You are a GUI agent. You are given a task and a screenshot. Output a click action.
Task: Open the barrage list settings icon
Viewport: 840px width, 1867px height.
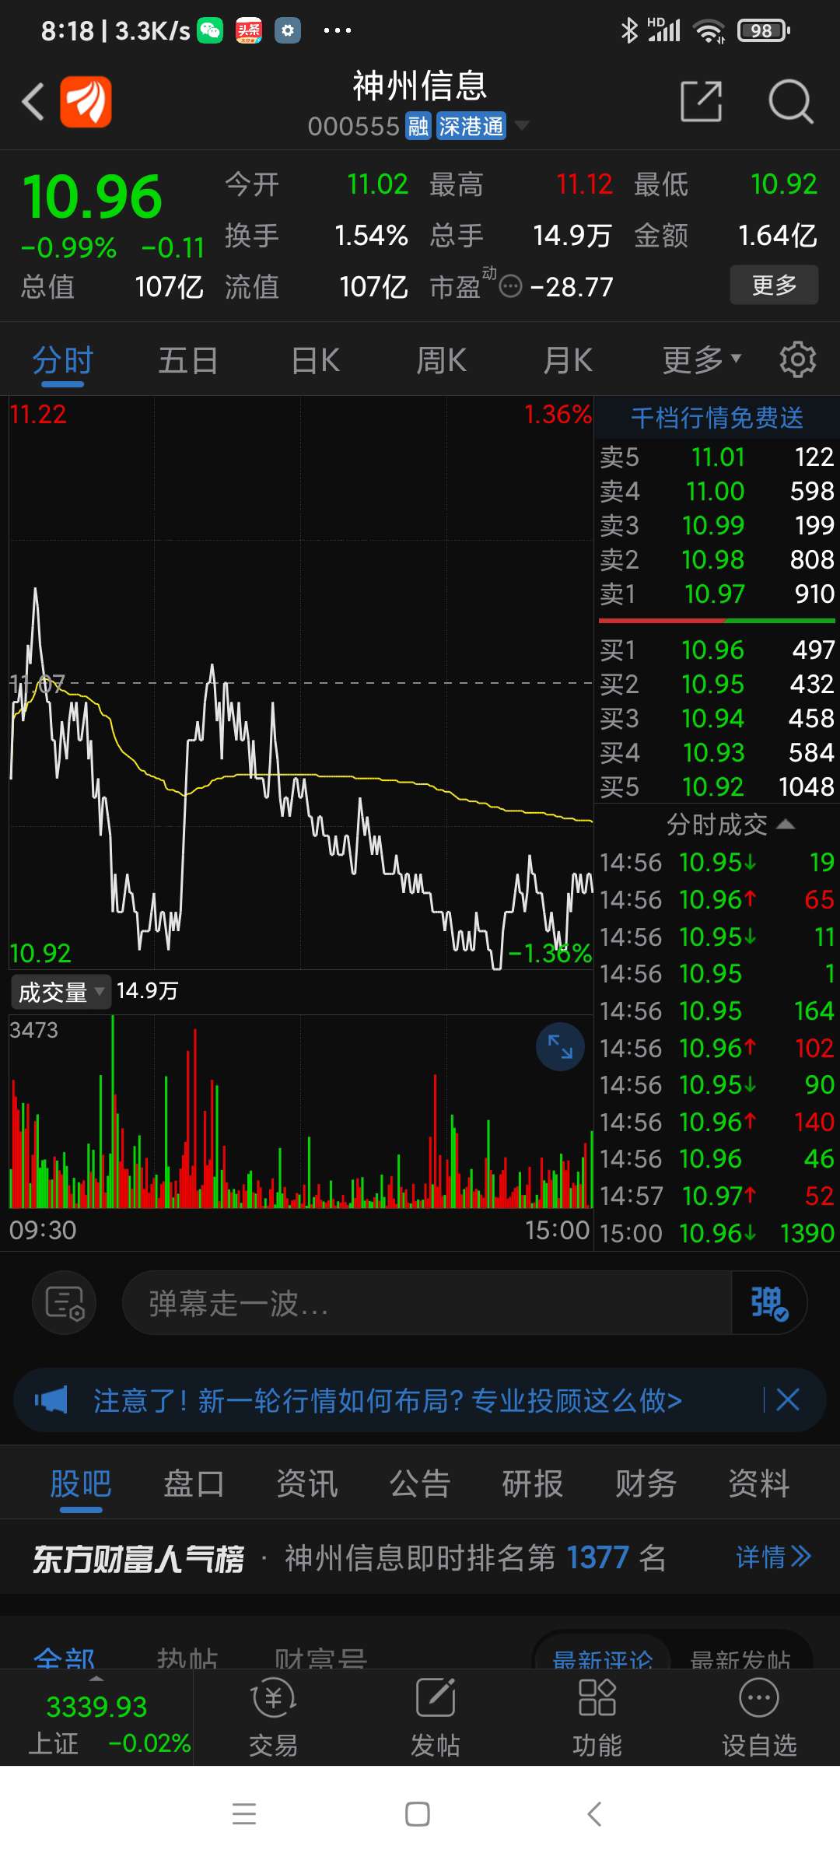click(x=65, y=1302)
